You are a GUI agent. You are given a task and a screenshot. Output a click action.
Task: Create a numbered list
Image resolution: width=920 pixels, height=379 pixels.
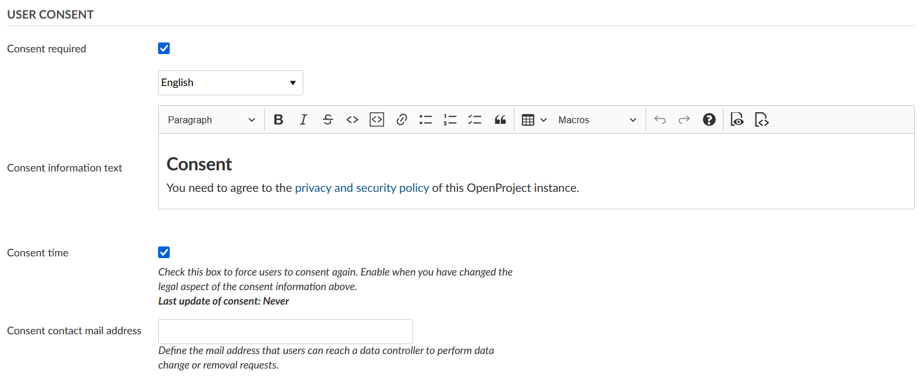[450, 120]
